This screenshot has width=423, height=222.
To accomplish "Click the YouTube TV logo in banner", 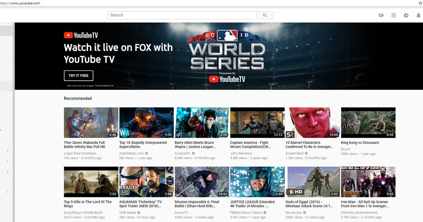I will click(81, 35).
